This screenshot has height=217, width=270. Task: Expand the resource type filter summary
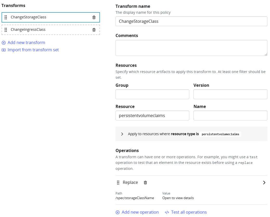pyautogui.click(x=122, y=134)
